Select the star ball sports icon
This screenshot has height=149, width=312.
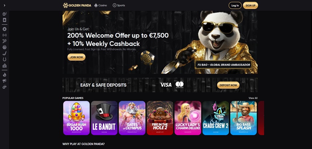4,29
